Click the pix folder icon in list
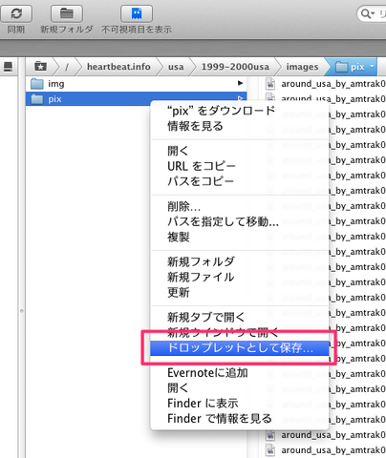The image size is (386, 458). (x=37, y=99)
